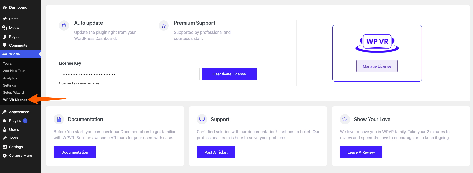Open the WP VR License submenu item
473x173 pixels.
[x=15, y=100]
